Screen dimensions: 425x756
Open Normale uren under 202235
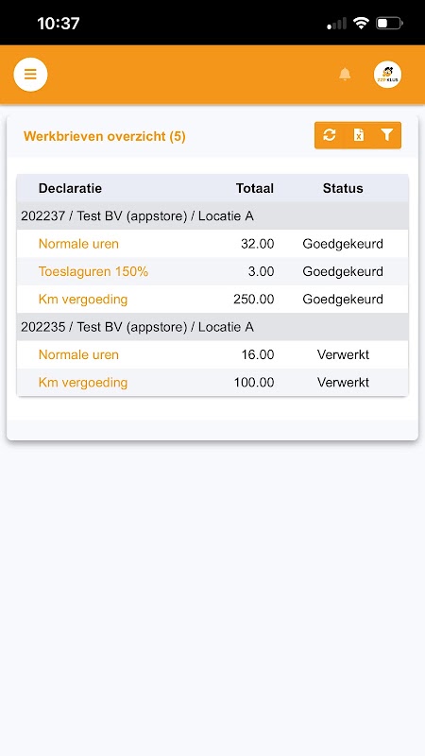[78, 355]
